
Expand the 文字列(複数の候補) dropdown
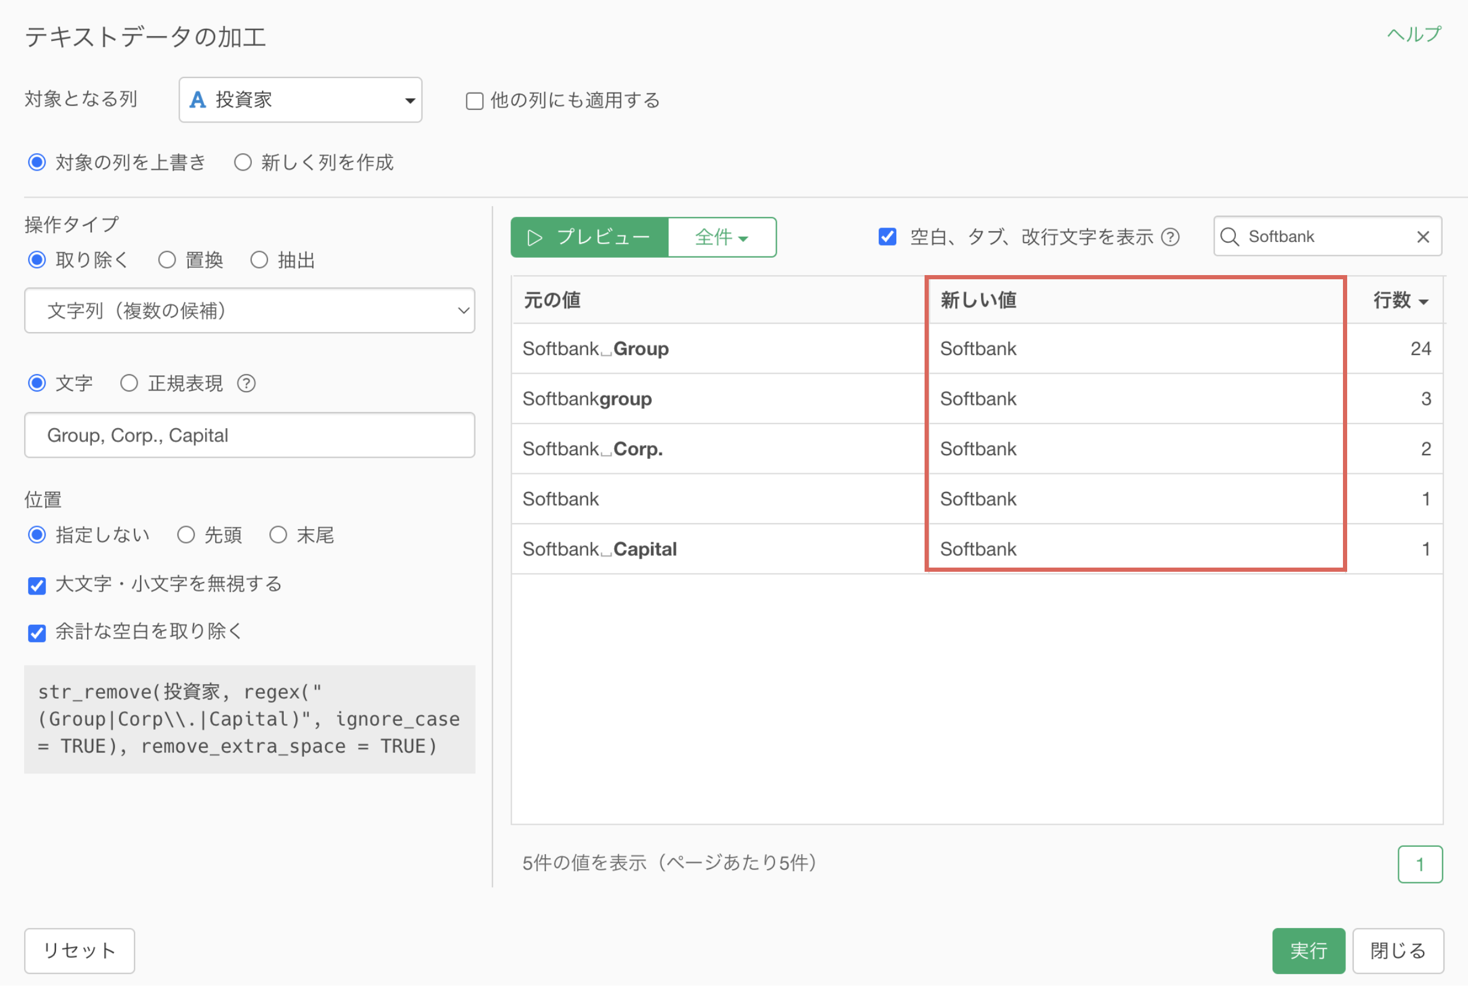click(x=249, y=311)
